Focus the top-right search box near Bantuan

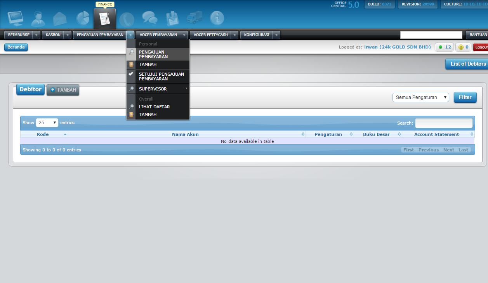click(x=431, y=35)
